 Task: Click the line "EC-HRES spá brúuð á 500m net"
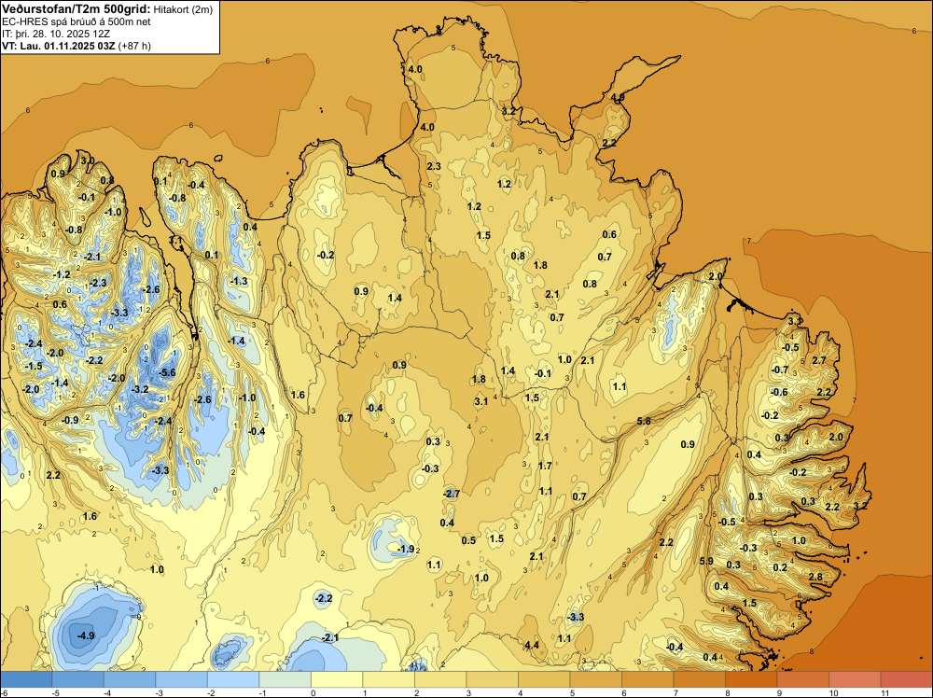pos(77,22)
